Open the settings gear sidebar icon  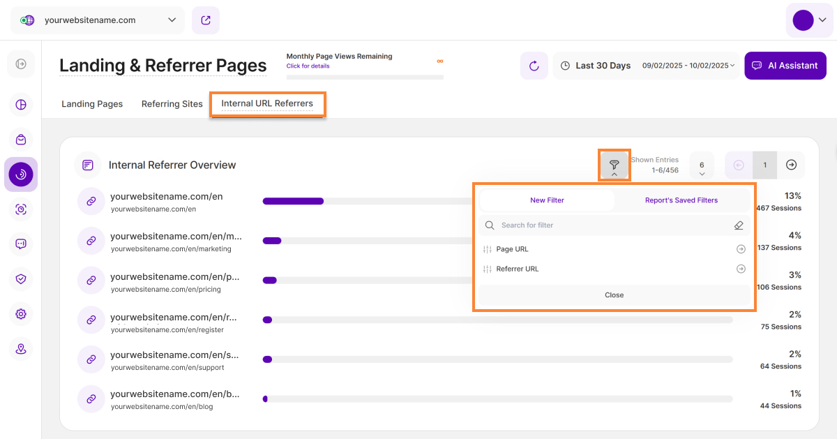pyautogui.click(x=21, y=314)
